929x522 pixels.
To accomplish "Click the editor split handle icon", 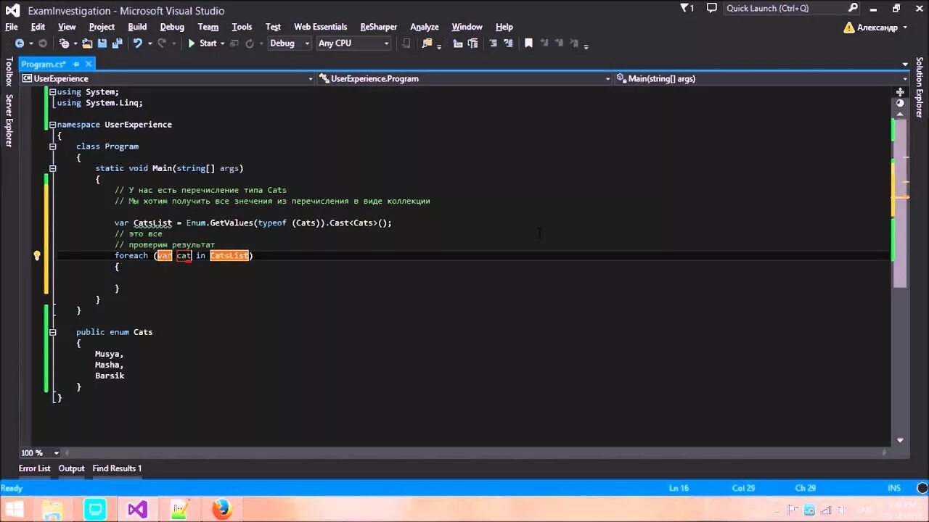I will click(900, 92).
